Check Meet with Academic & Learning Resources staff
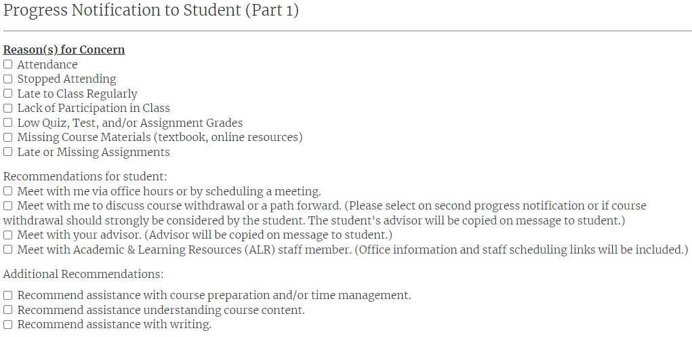This screenshot has width=692, height=337. (x=8, y=250)
